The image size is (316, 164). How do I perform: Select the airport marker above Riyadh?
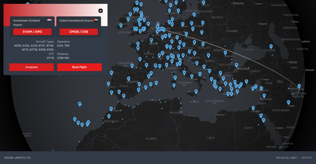click(289, 102)
